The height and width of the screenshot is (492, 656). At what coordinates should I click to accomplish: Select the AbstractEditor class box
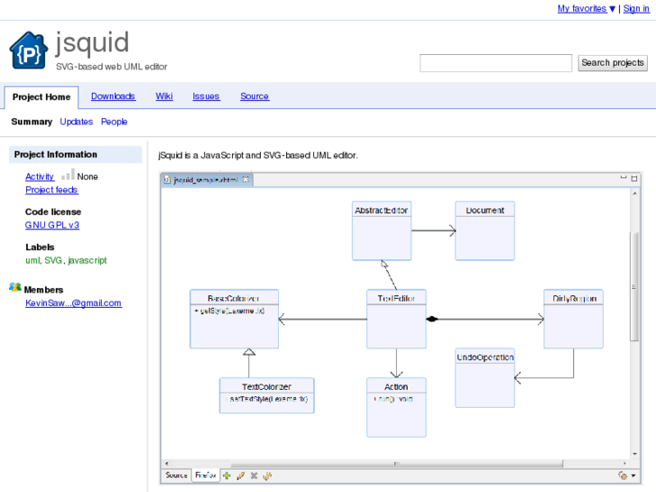point(382,231)
